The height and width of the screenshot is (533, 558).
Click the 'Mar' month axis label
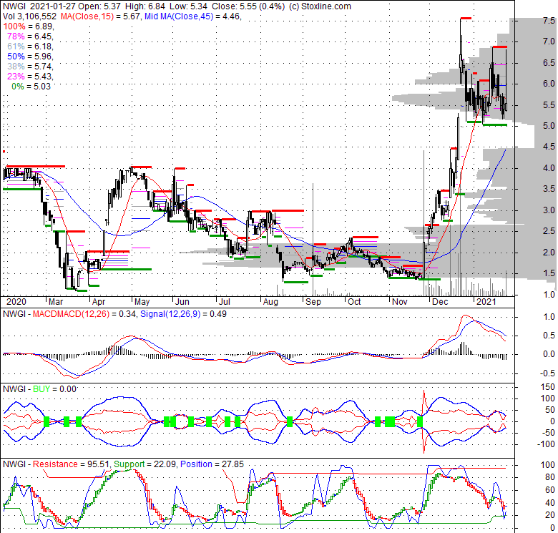(x=56, y=302)
